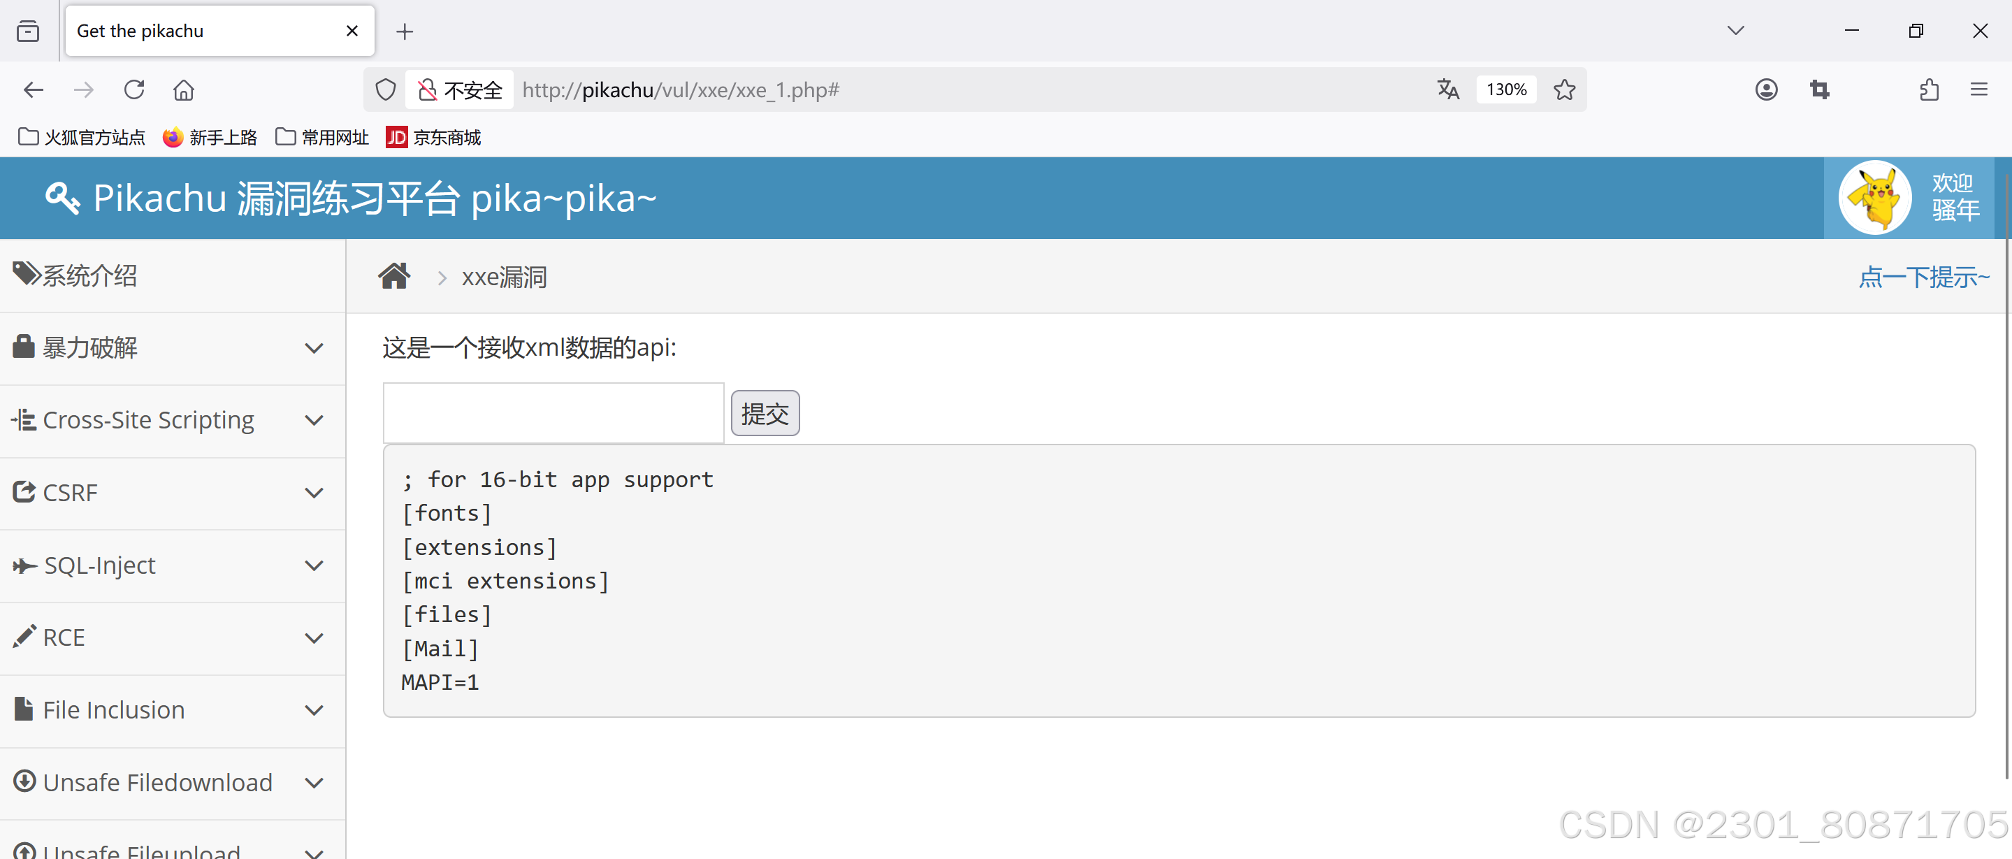Click the 点一下提示~ hint link

(1923, 277)
